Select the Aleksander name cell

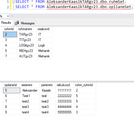click(30, 90)
